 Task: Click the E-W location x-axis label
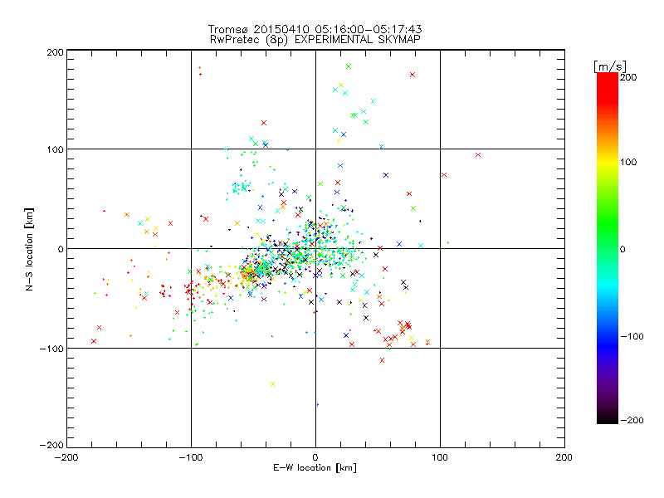315,467
